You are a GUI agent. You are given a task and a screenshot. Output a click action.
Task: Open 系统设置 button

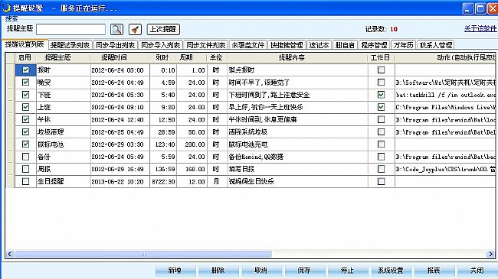tap(391, 271)
